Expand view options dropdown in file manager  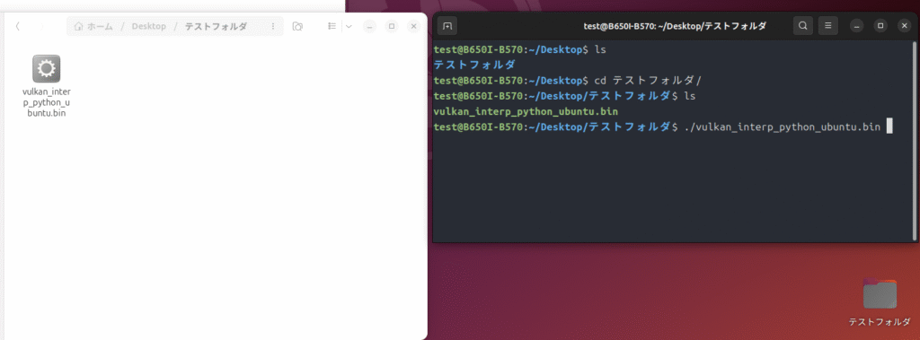[x=349, y=26]
